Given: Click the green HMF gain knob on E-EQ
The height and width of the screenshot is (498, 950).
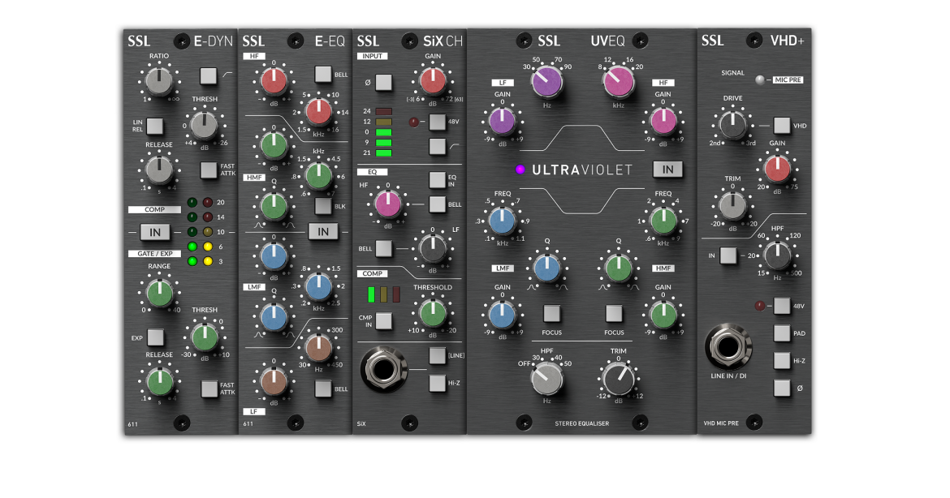Looking at the screenshot, I should (274, 144).
